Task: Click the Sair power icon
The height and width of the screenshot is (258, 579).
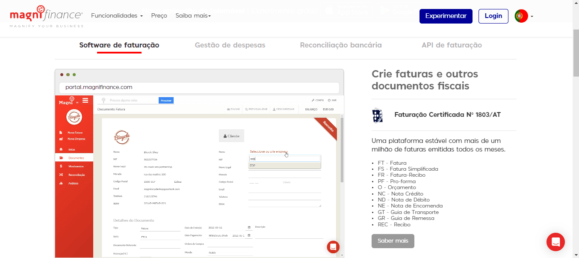Action: click(332, 100)
